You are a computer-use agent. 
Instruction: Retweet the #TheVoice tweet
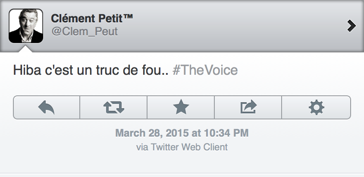click(114, 107)
